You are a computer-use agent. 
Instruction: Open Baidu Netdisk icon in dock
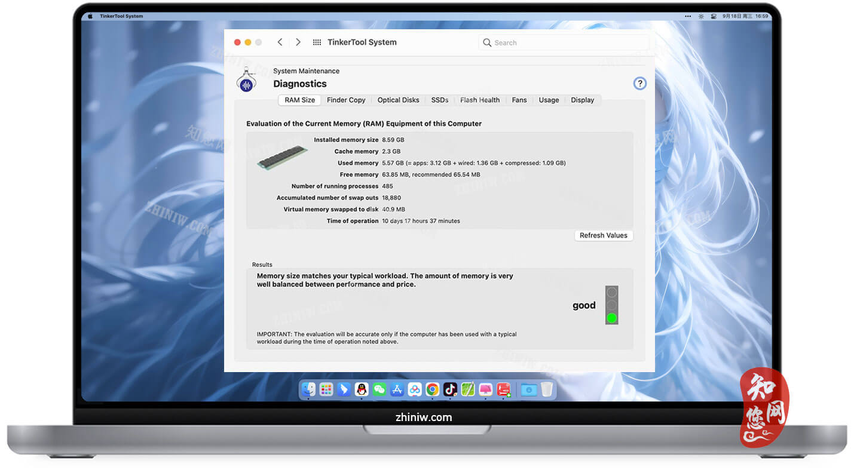point(415,389)
